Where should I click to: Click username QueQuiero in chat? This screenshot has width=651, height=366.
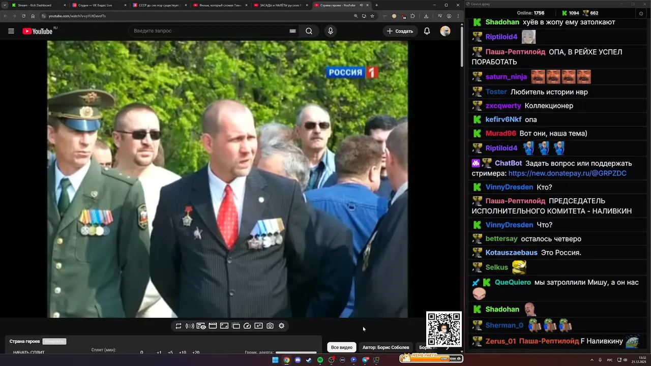513,282
